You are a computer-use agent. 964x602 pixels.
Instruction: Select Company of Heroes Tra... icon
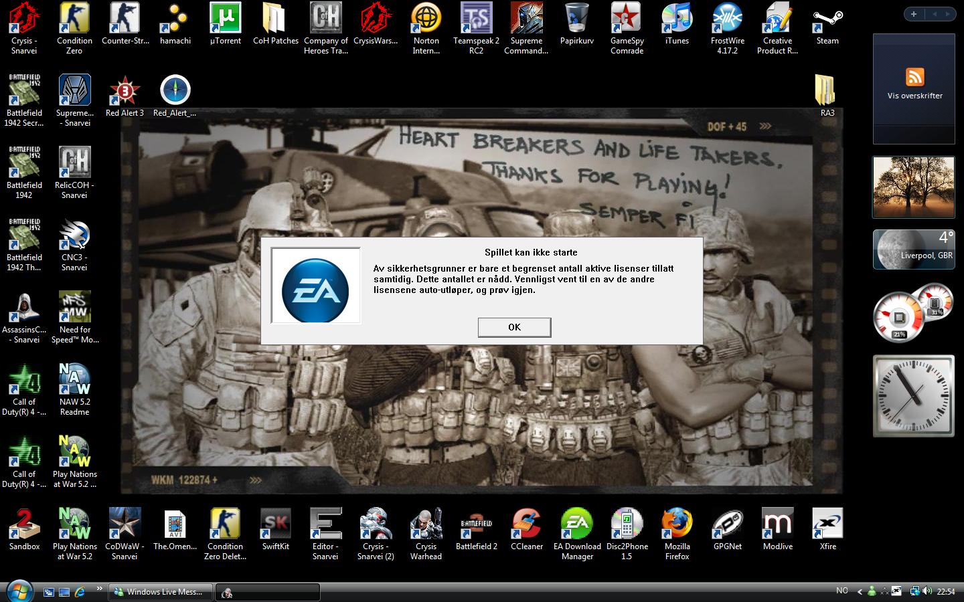point(326,28)
